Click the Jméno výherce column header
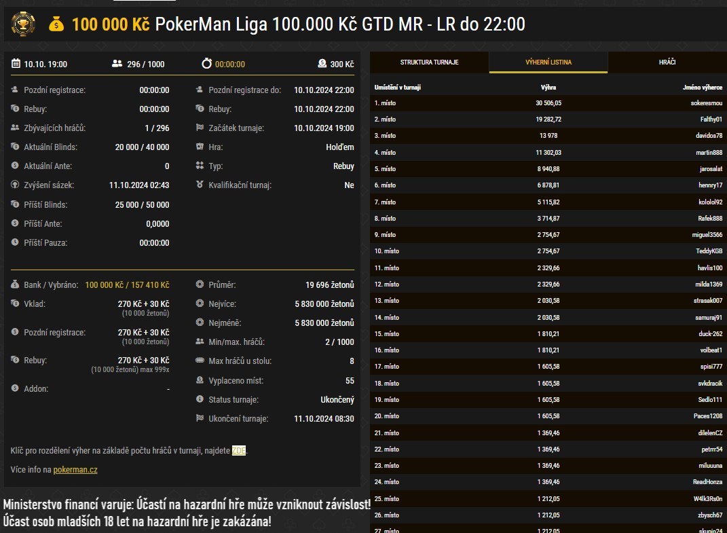727x533 pixels. tap(702, 88)
